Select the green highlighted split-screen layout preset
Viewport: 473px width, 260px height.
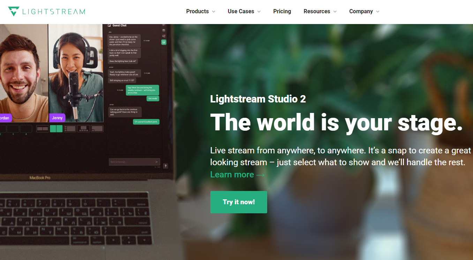click(56, 129)
